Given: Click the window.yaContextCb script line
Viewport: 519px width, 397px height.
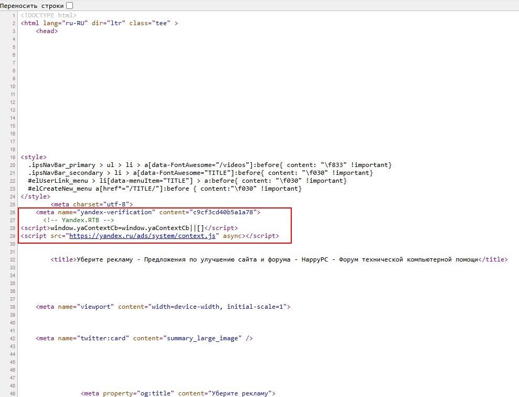Looking at the screenshot, I should 129,228.
